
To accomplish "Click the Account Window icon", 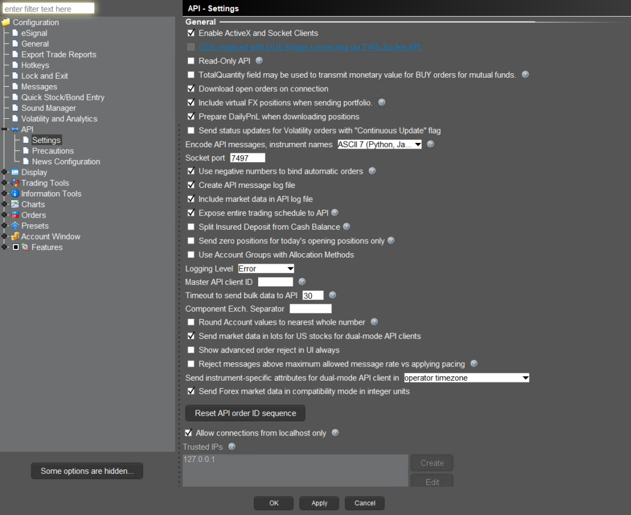I will tap(15, 236).
